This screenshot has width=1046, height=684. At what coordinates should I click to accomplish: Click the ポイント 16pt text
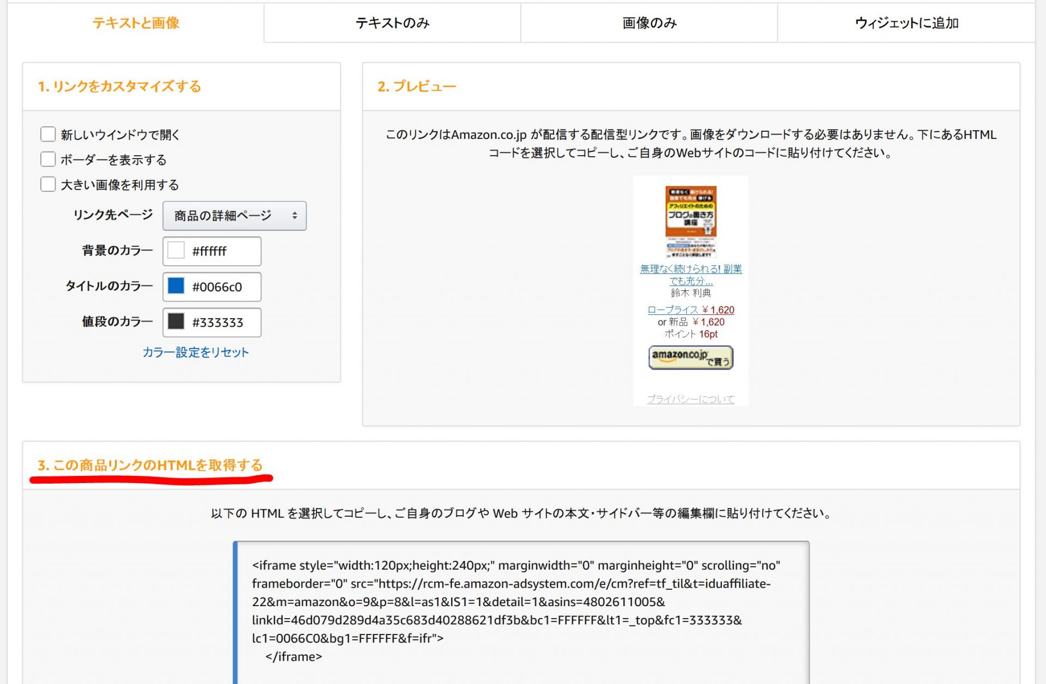(691, 334)
